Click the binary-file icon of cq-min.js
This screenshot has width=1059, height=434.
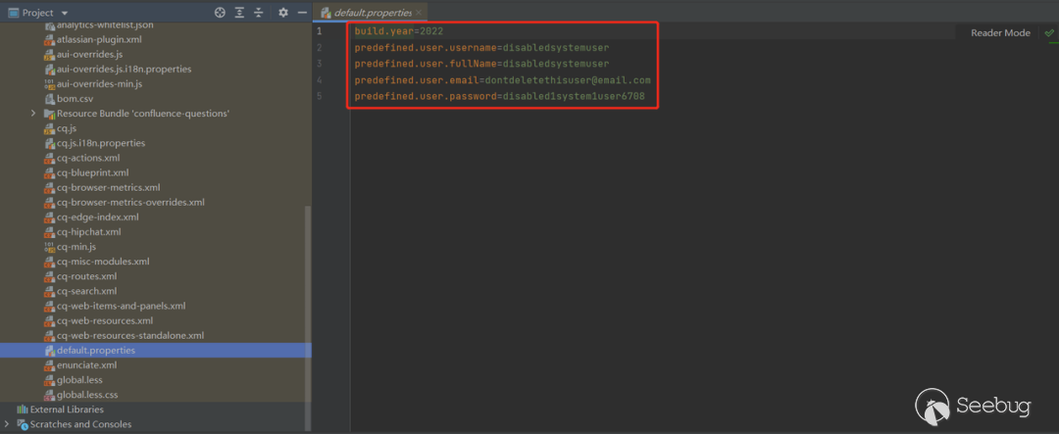[x=49, y=246]
